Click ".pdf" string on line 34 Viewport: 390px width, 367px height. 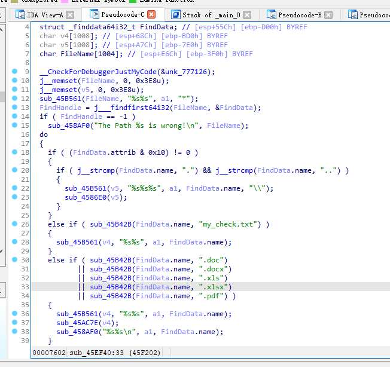pos(213,296)
